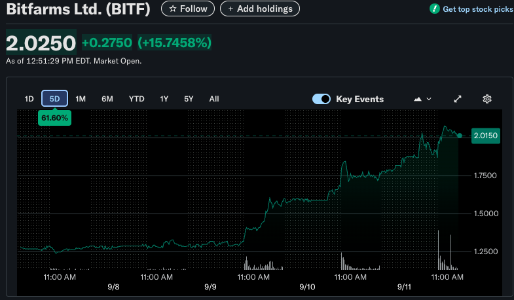Select 5Y time range
Screen dimensions: 514x300
pos(189,99)
